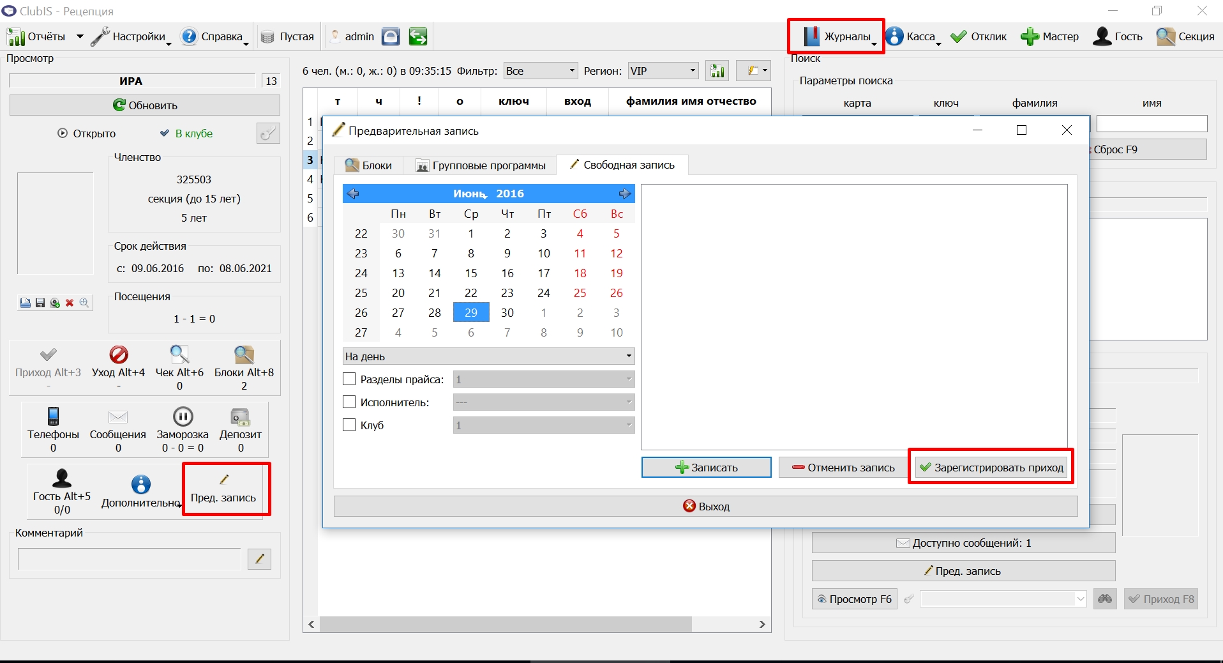Screen dimensions: 1223x663
Task: Click the Заморозка pause icon
Action: pyautogui.click(x=183, y=416)
